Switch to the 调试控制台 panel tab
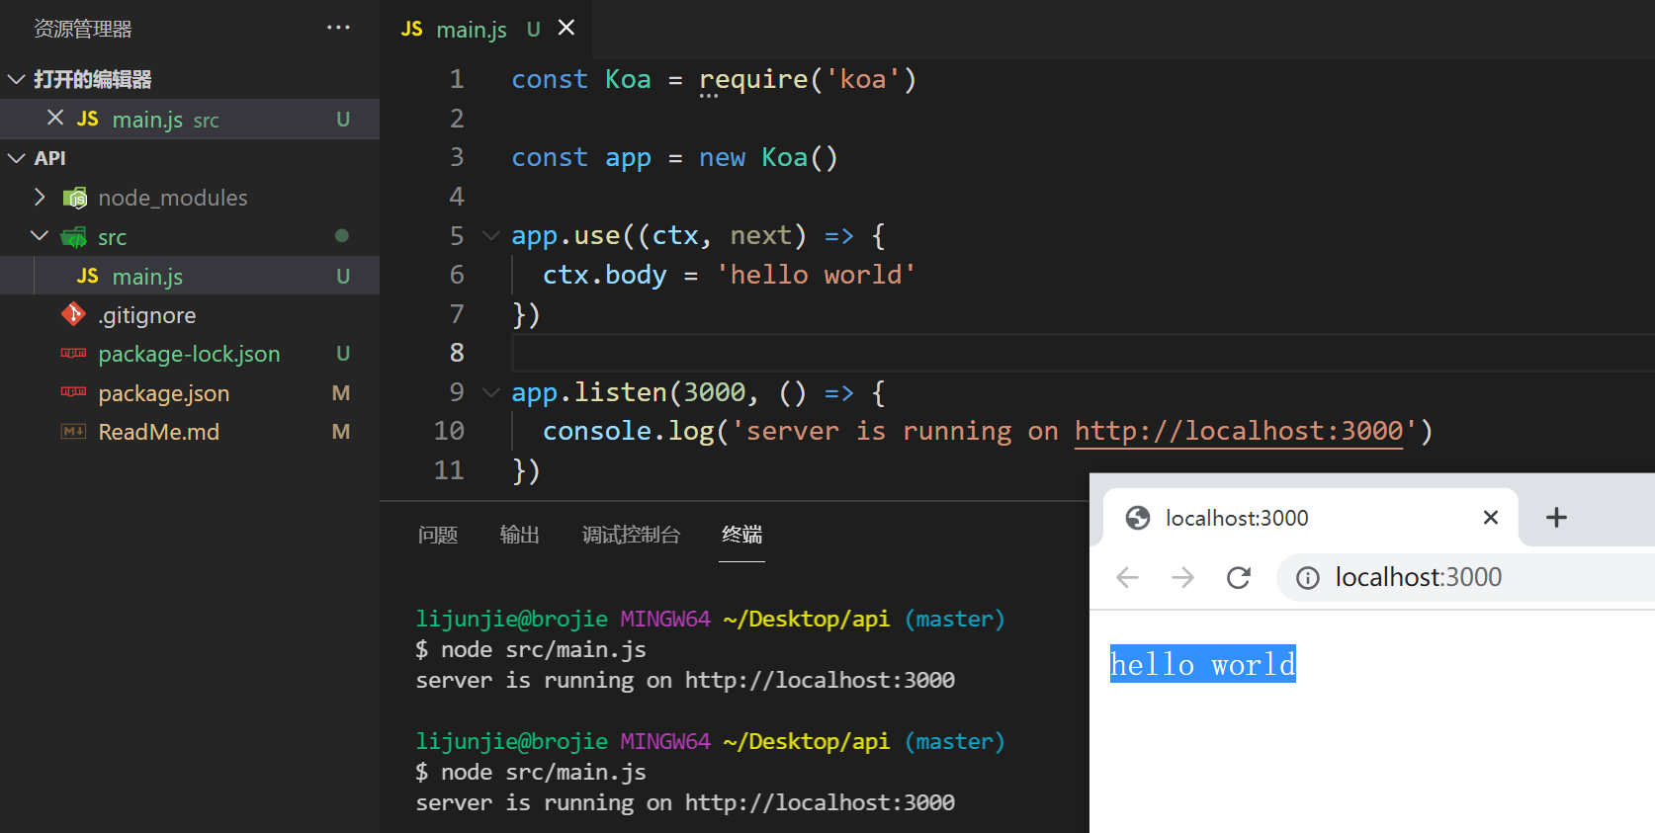This screenshot has height=833, width=1655. pos(631,535)
